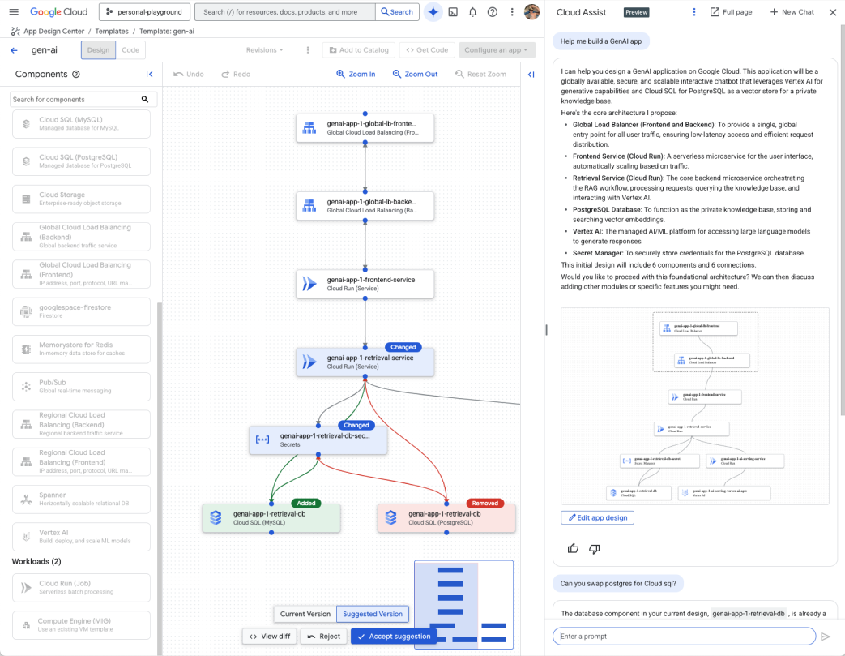
Task: Click thumbs up on assistant response
Action: click(574, 549)
